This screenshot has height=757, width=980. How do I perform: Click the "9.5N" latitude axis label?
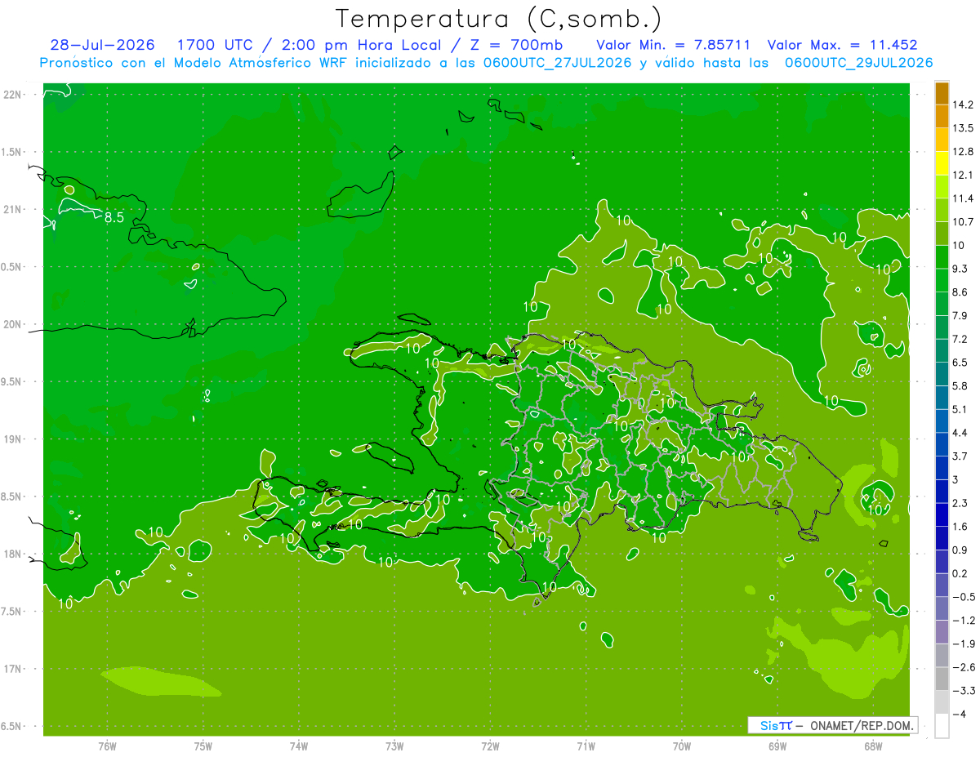pyautogui.click(x=12, y=381)
